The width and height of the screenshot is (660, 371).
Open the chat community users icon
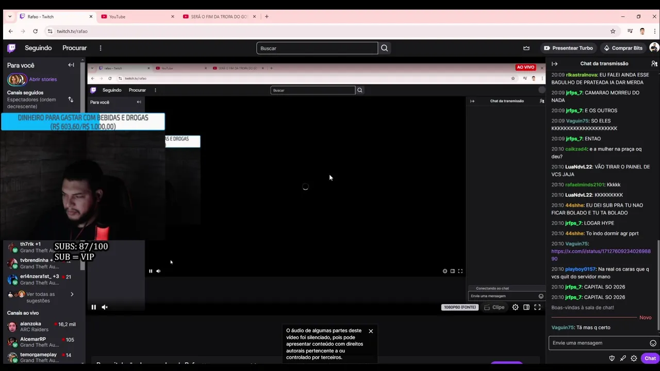tap(654, 64)
